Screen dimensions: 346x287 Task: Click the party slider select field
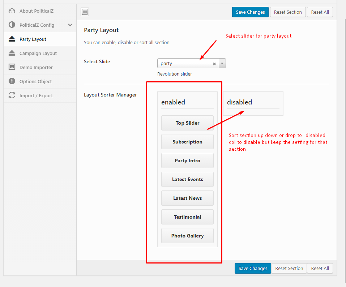click(192, 63)
